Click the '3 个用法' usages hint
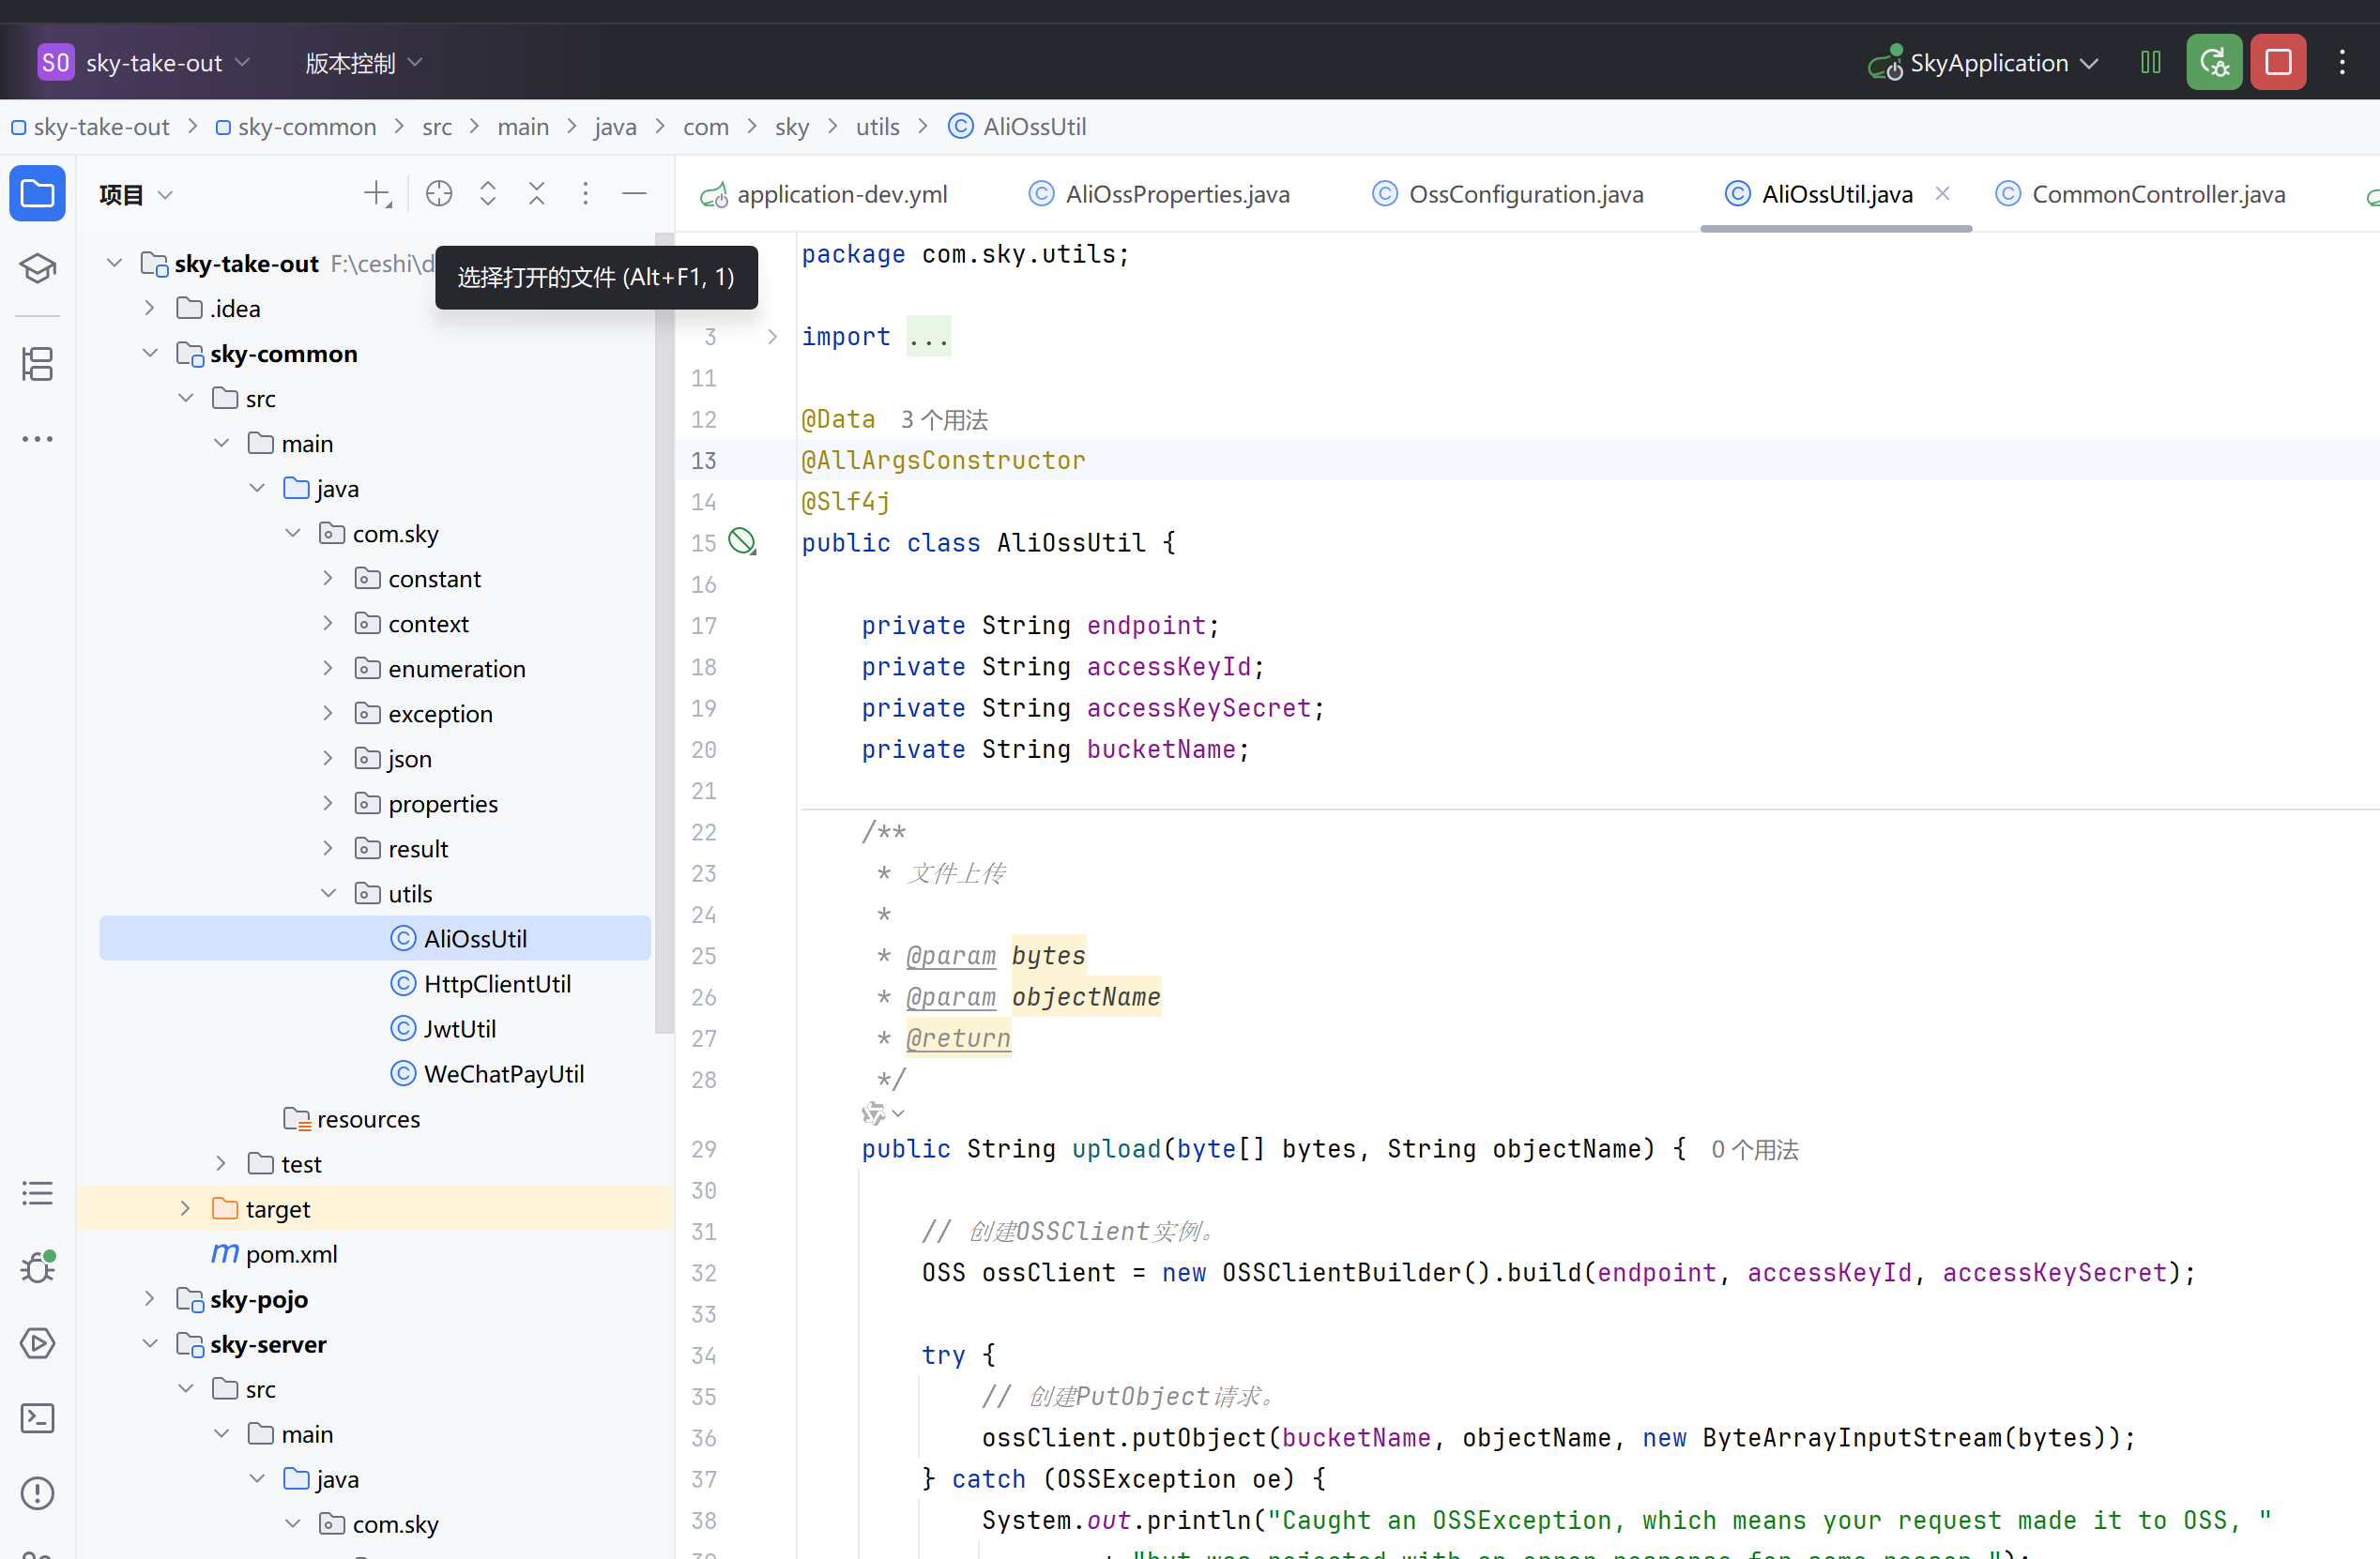 944,419
